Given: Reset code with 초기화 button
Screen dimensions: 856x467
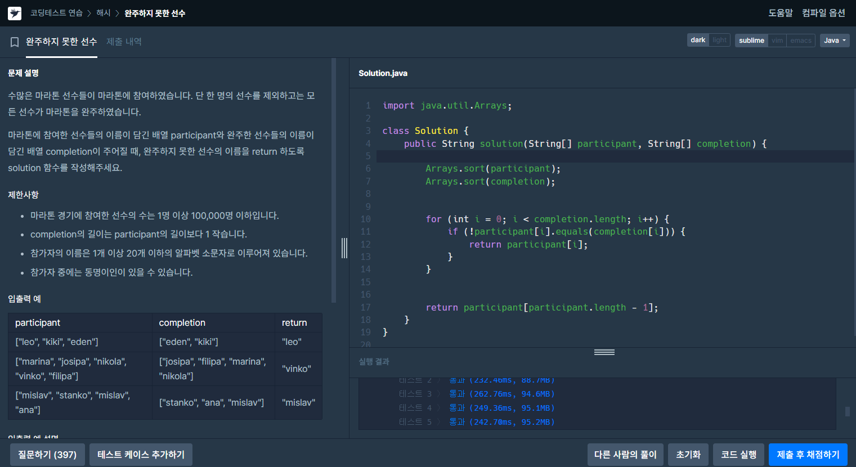Looking at the screenshot, I should coord(688,455).
